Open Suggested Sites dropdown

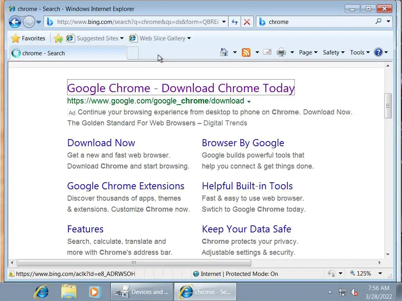95,38
